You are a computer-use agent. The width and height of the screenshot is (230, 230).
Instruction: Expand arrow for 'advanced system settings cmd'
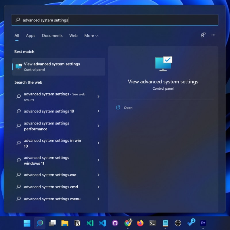[x=98, y=187]
